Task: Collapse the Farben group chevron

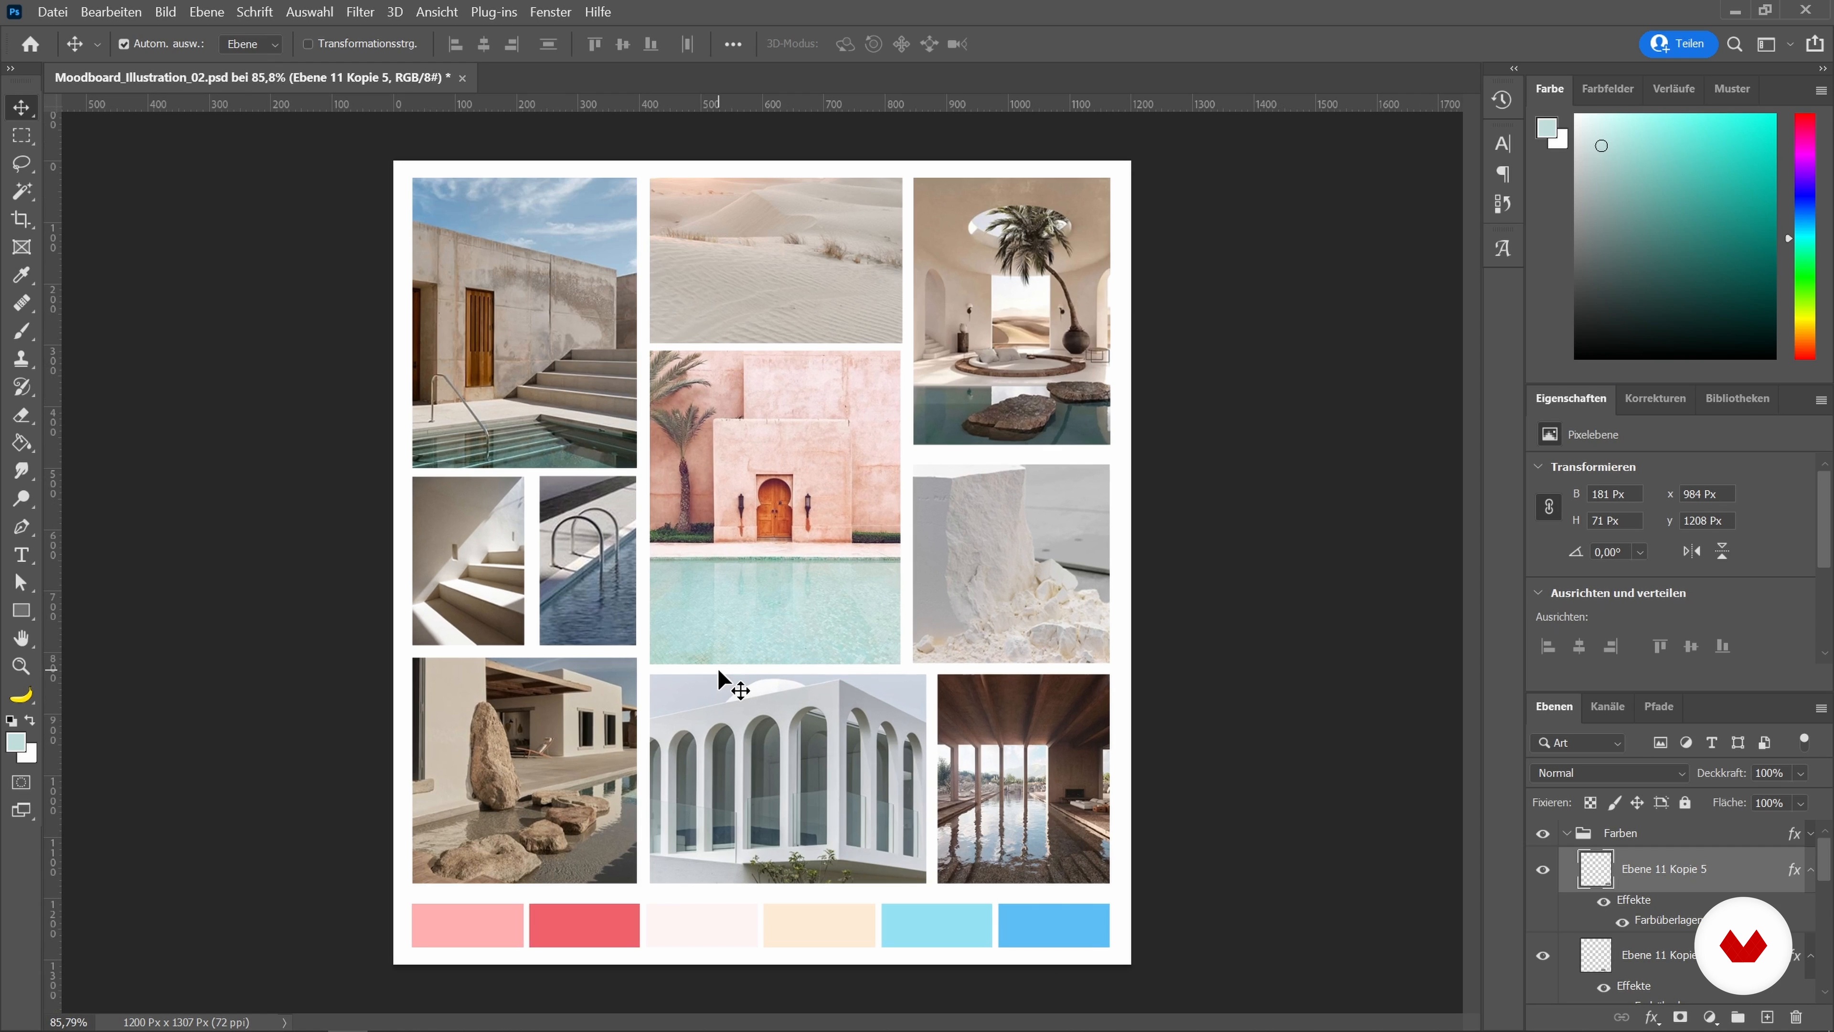Action: (1567, 833)
